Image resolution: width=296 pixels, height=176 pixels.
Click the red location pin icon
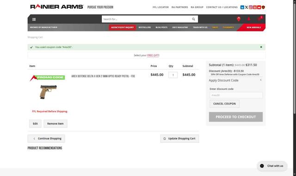[239, 19]
